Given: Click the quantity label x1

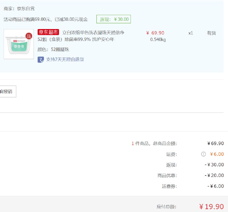Looking at the screenshot, I should [190, 33].
